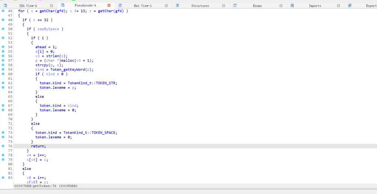
Task: Toggle breakpoint dot on line 59
Action: pyautogui.click(x=3, y=69)
